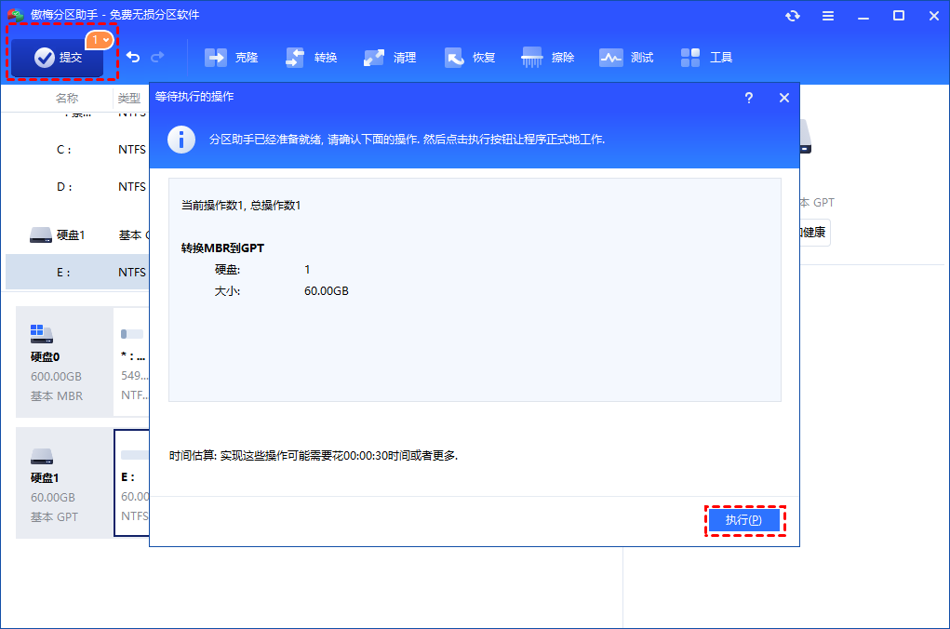
Task: Execute operations with the 执行(P) button
Action: 743,520
